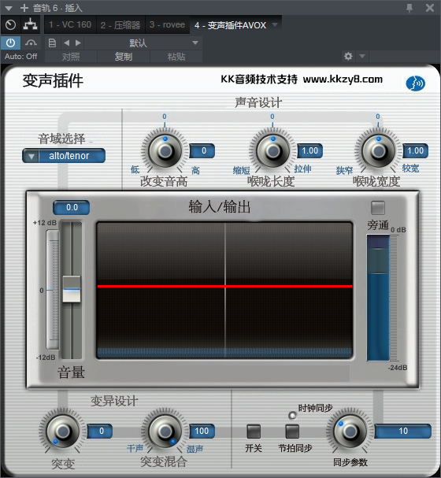Expand the arrow beside the gear icon
The height and width of the screenshot is (478, 441).
(362, 57)
